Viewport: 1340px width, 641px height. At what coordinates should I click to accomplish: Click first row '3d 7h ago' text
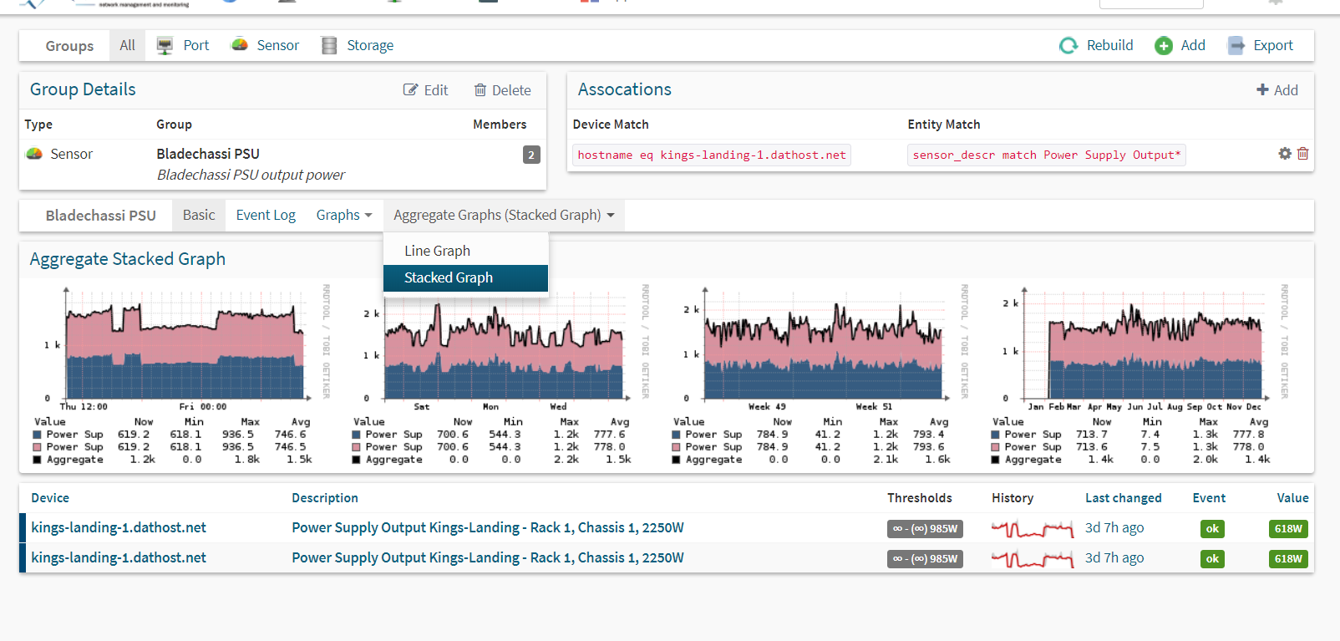tap(1114, 527)
